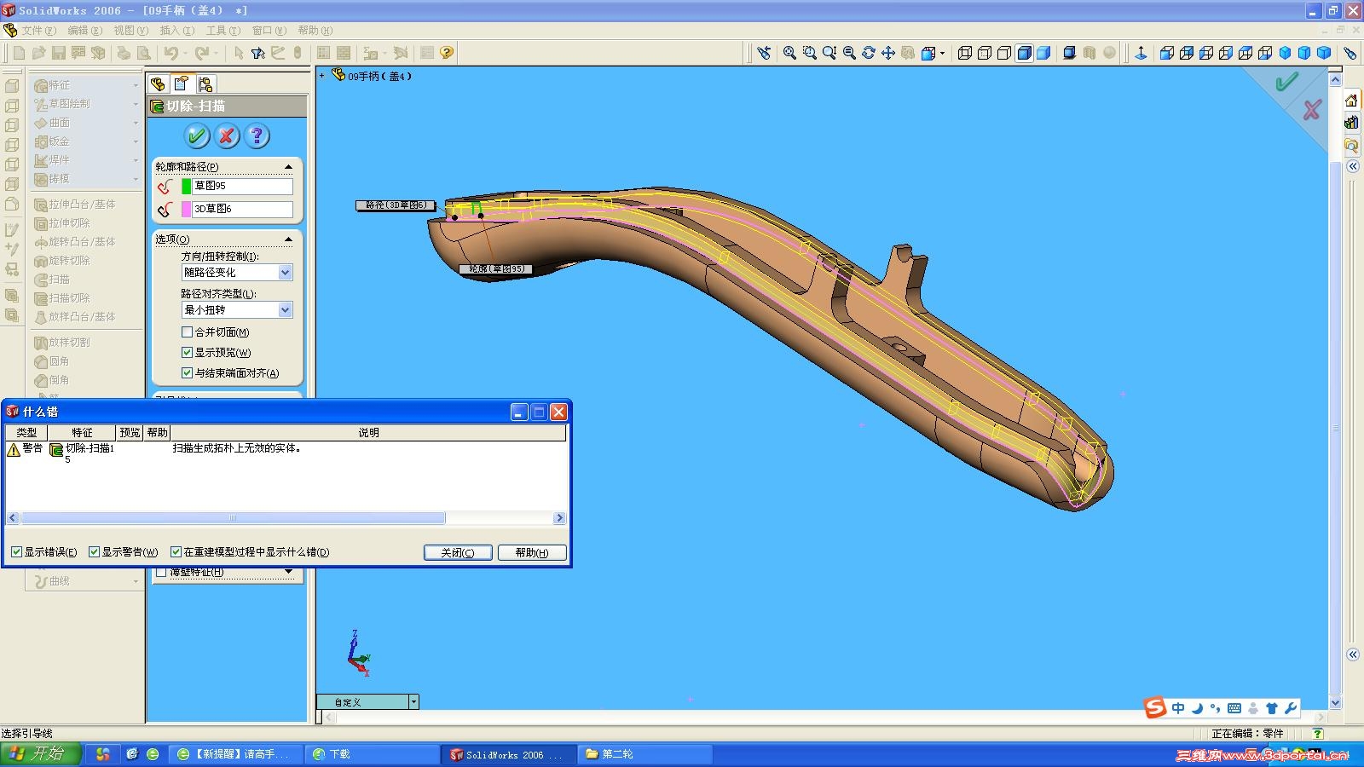Collapse the 选项 section
This screenshot has height=767, width=1364.
(288, 239)
